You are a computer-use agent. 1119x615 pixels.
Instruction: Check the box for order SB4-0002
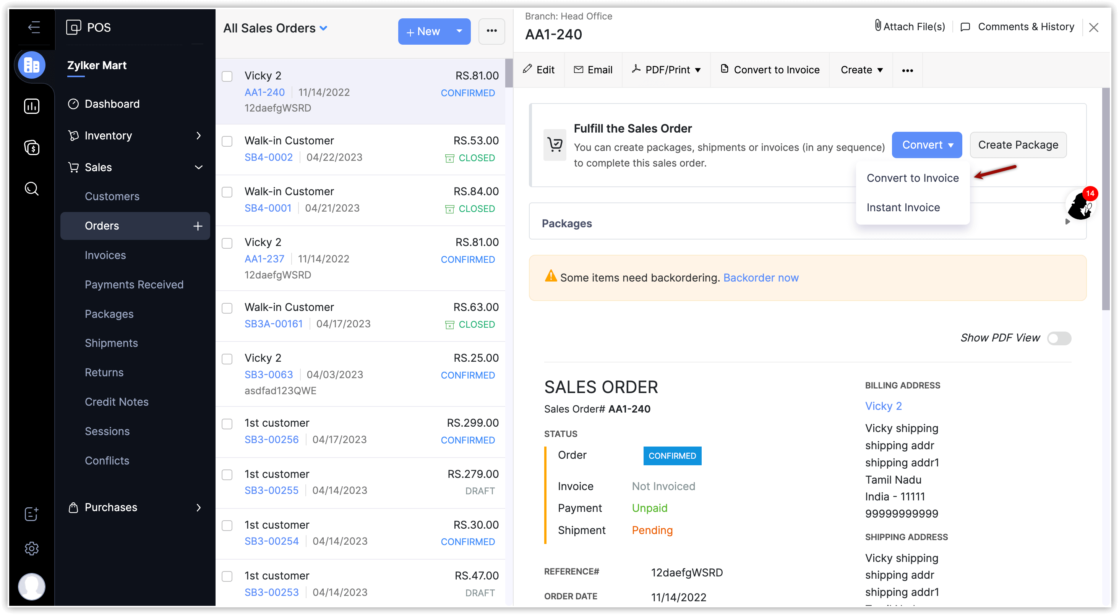point(227,142)
